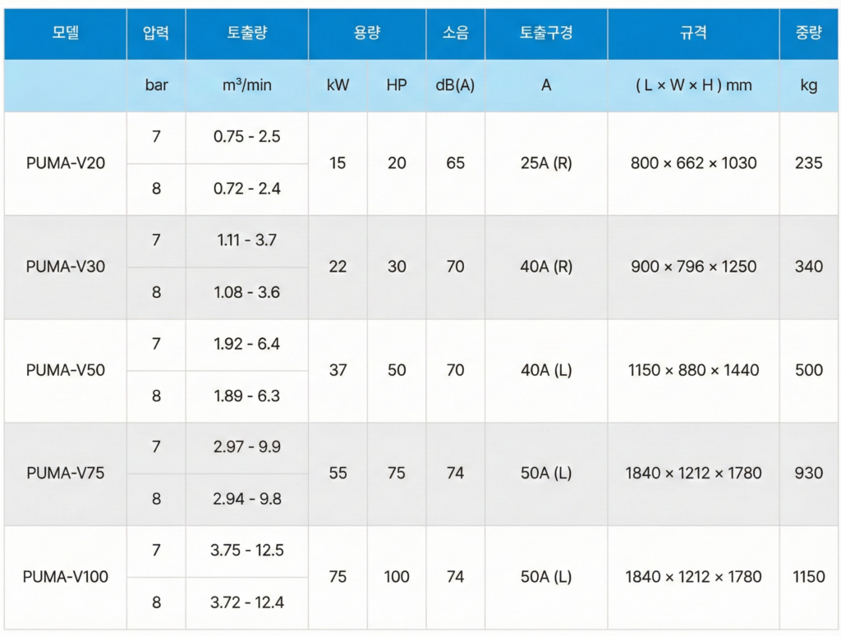
Task: Click the 900 × 796 × 1250 dimensions
Action: (693, 267)
